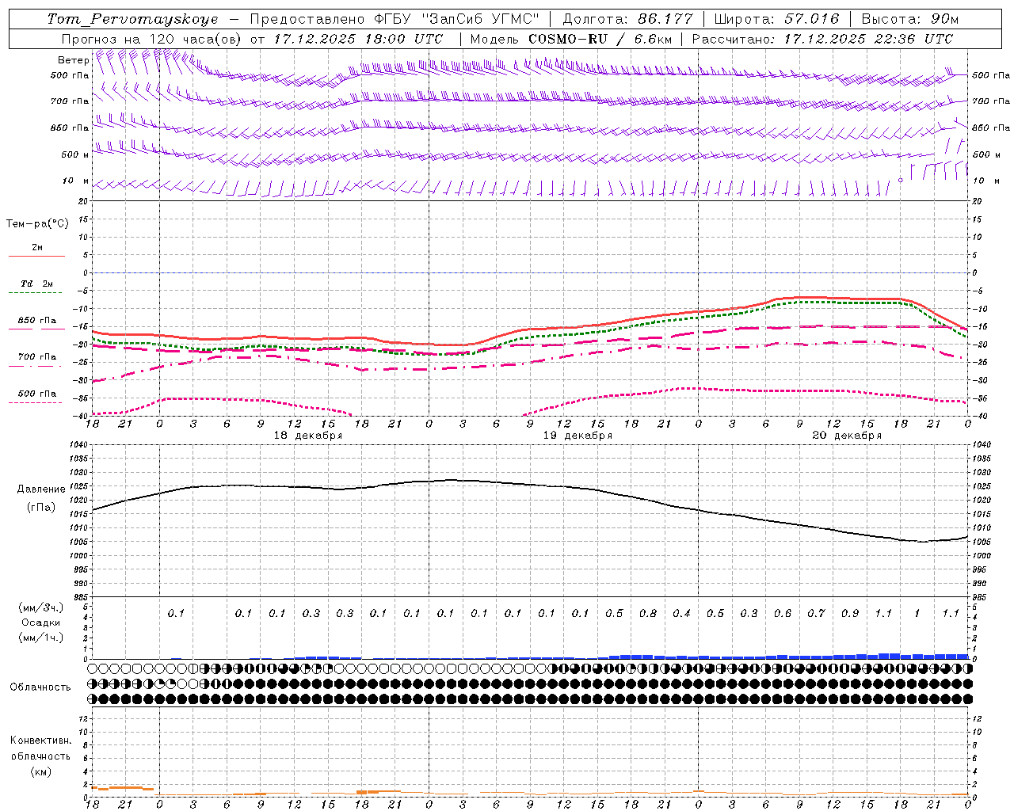Click the '19 декабря' date label
The width and height of the screenshot is (1014, 811).
tap(578, 436)
